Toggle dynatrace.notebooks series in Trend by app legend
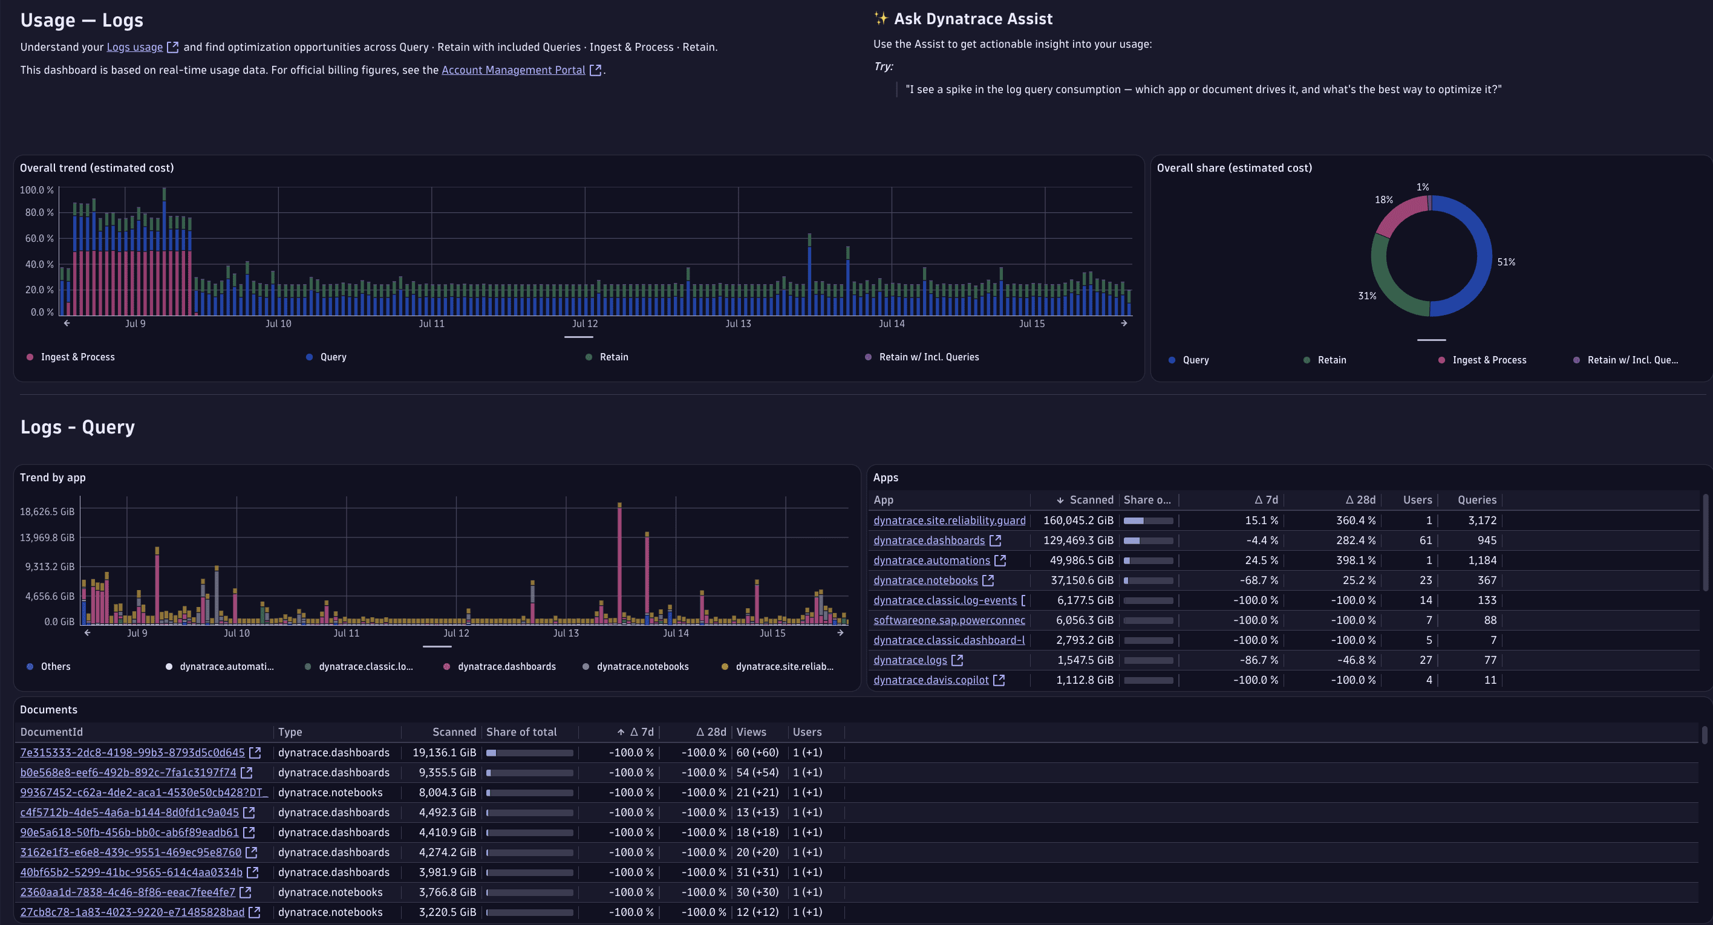Screen dimensions: 1713x925 [635, 666]
